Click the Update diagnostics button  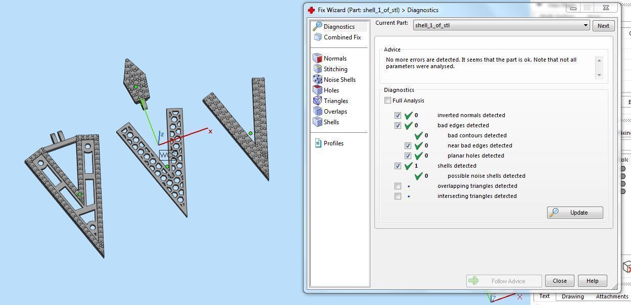[x=575, y=213]
